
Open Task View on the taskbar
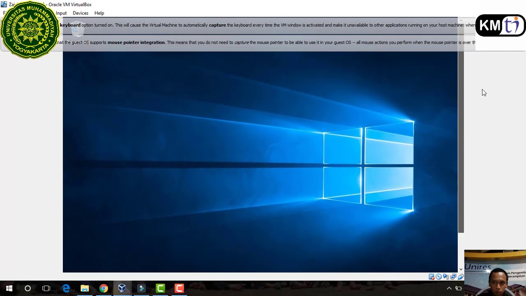coord(46,288)
